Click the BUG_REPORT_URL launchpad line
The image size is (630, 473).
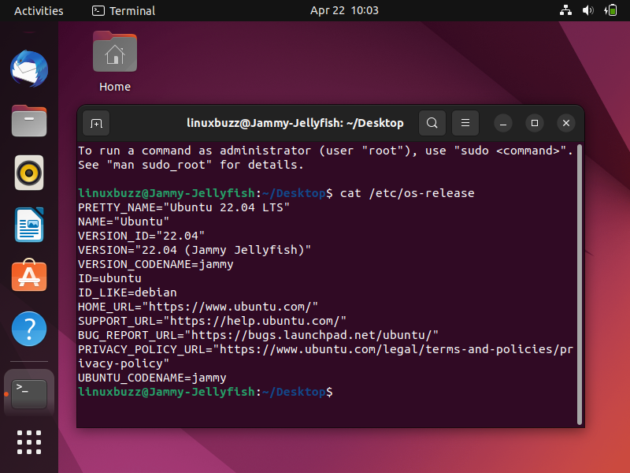point(258,335)
